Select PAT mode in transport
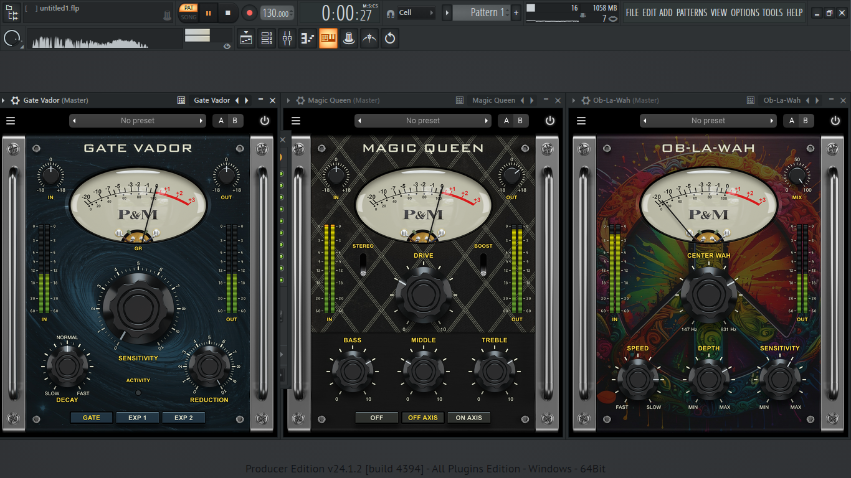Image resolution: width=851 pixels, height=478 pixels. point(189,8)
